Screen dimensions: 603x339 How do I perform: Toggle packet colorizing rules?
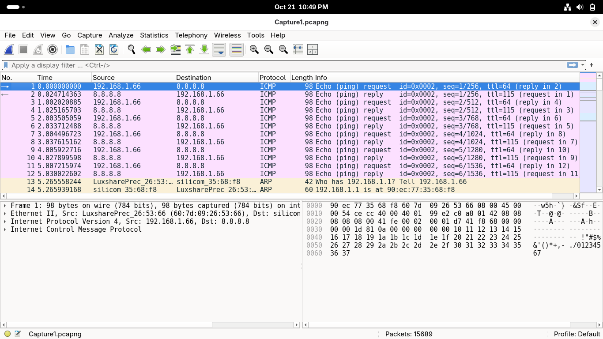(x=237, y=49)
